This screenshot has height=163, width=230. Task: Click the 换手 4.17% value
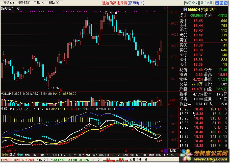coord(198,94)
